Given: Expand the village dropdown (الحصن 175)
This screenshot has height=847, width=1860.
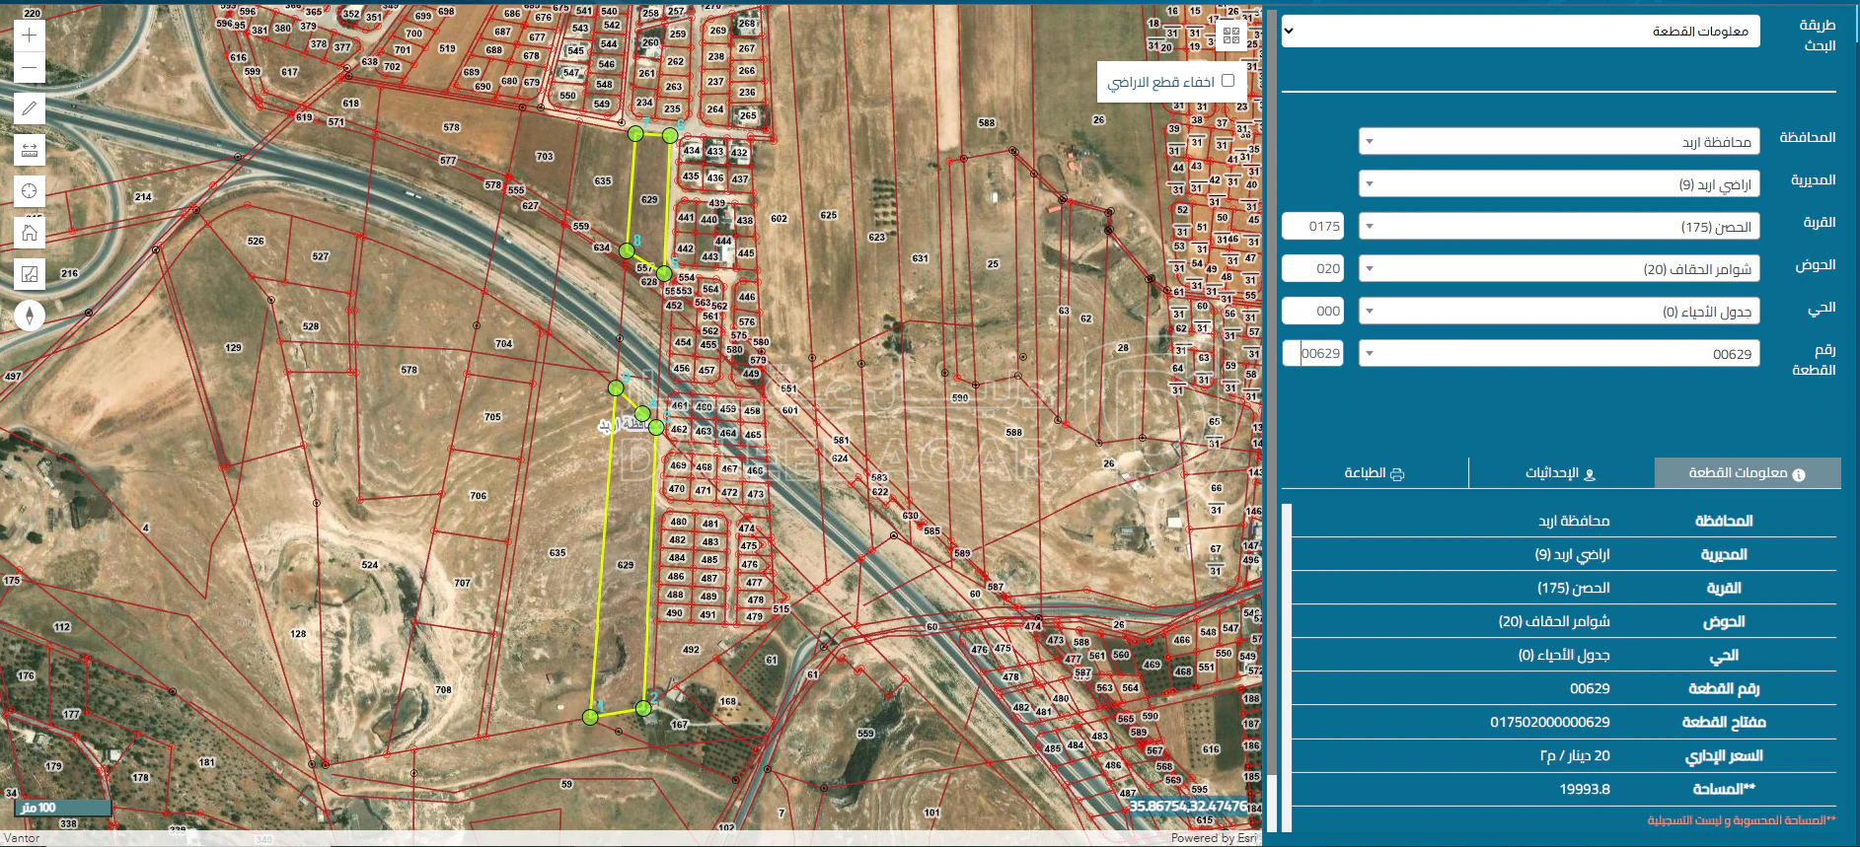Looking at the screenshot, I should click(x=1559, y=226).
